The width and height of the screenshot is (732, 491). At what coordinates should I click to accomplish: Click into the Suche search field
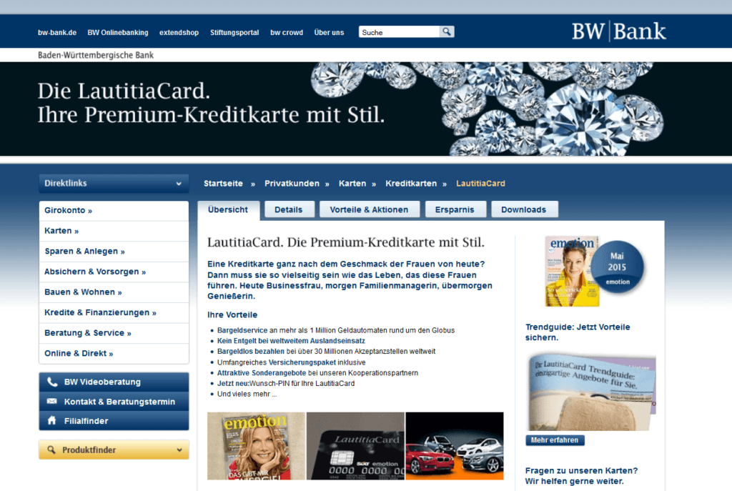(399, 31)
